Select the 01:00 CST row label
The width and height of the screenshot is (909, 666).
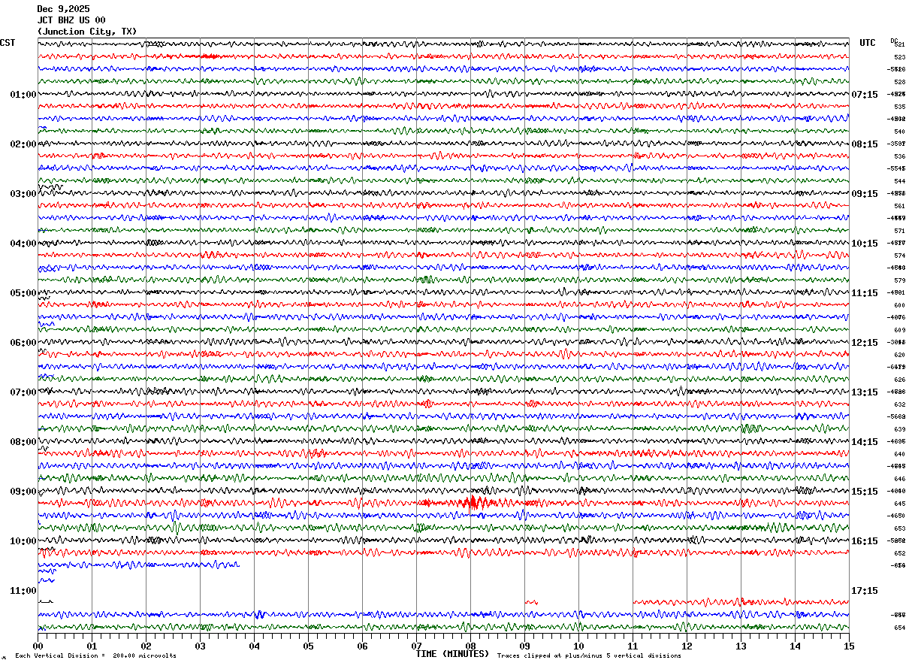pos(23,95)
